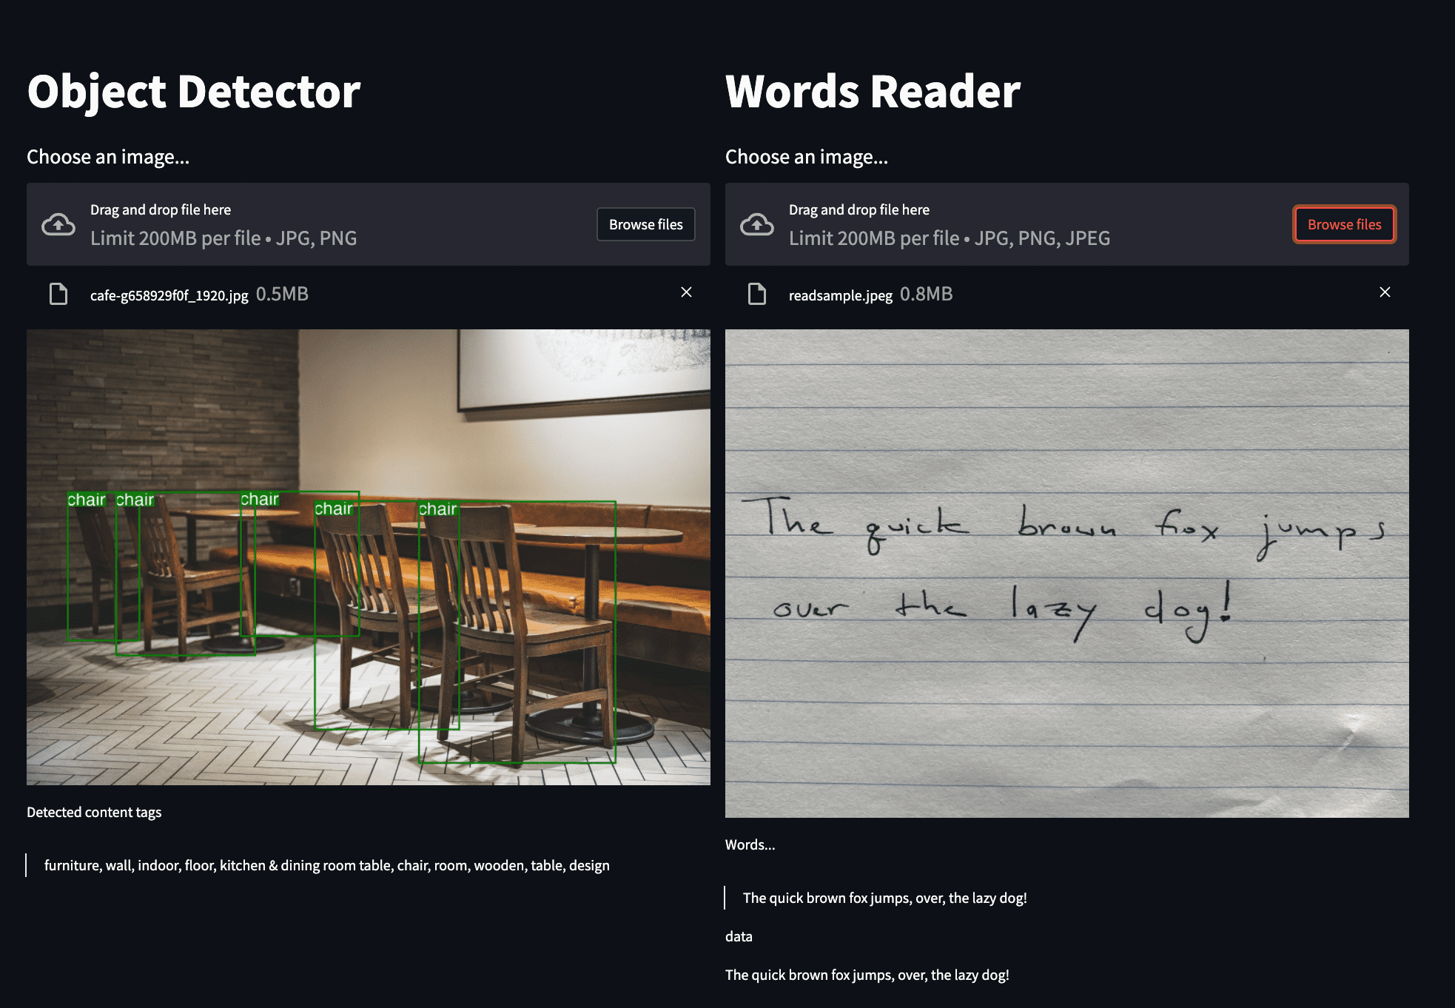
Task: Click the document icon beside readsample.jpeg
Action: click(x=757, y=294)
